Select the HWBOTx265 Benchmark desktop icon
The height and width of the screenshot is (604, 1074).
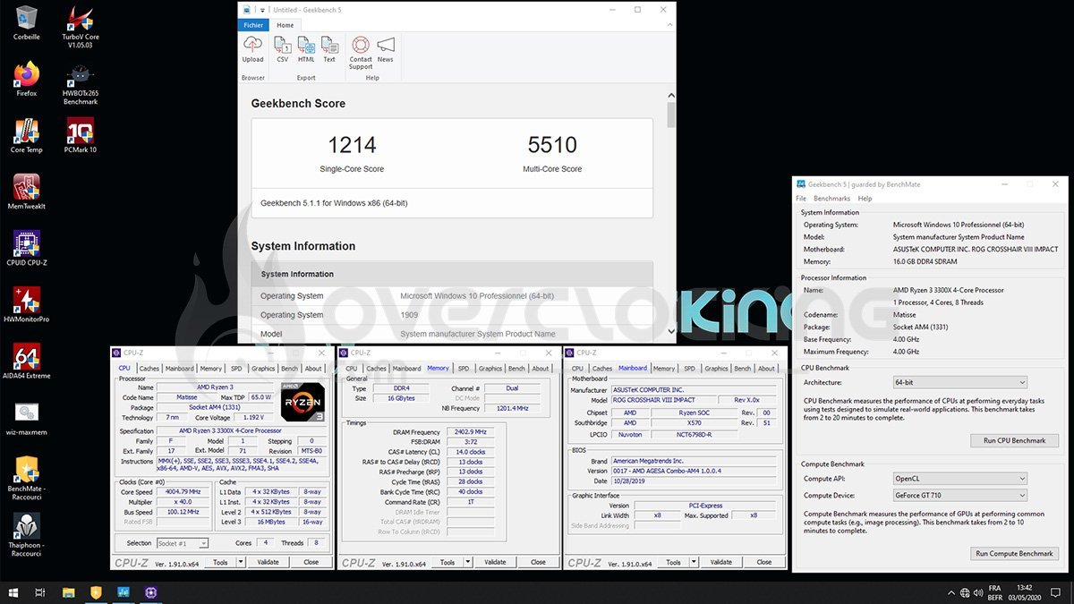(81, 83)
